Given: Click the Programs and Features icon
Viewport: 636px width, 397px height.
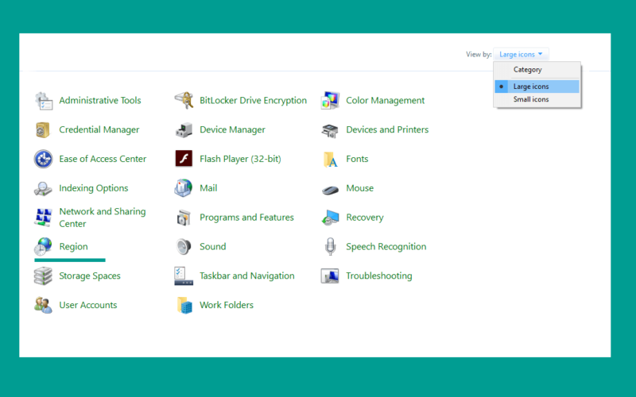Looking at the screenshot, I should tap(184, 218).
